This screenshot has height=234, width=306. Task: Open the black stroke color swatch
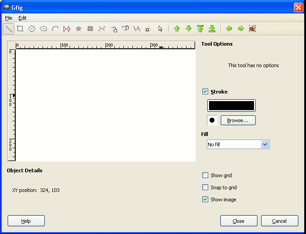point(232,106)
